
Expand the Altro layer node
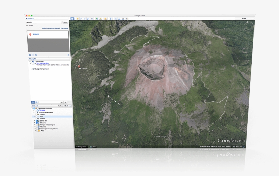click(x=35, y=131)
